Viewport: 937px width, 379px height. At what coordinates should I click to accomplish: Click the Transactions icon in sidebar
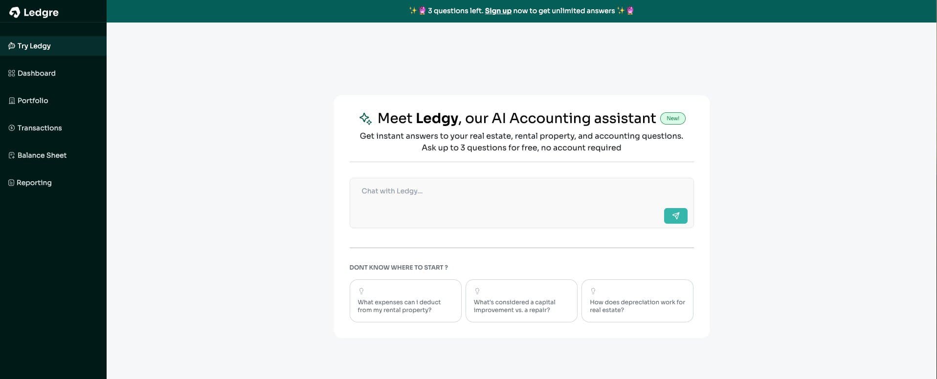coord(11,128)
